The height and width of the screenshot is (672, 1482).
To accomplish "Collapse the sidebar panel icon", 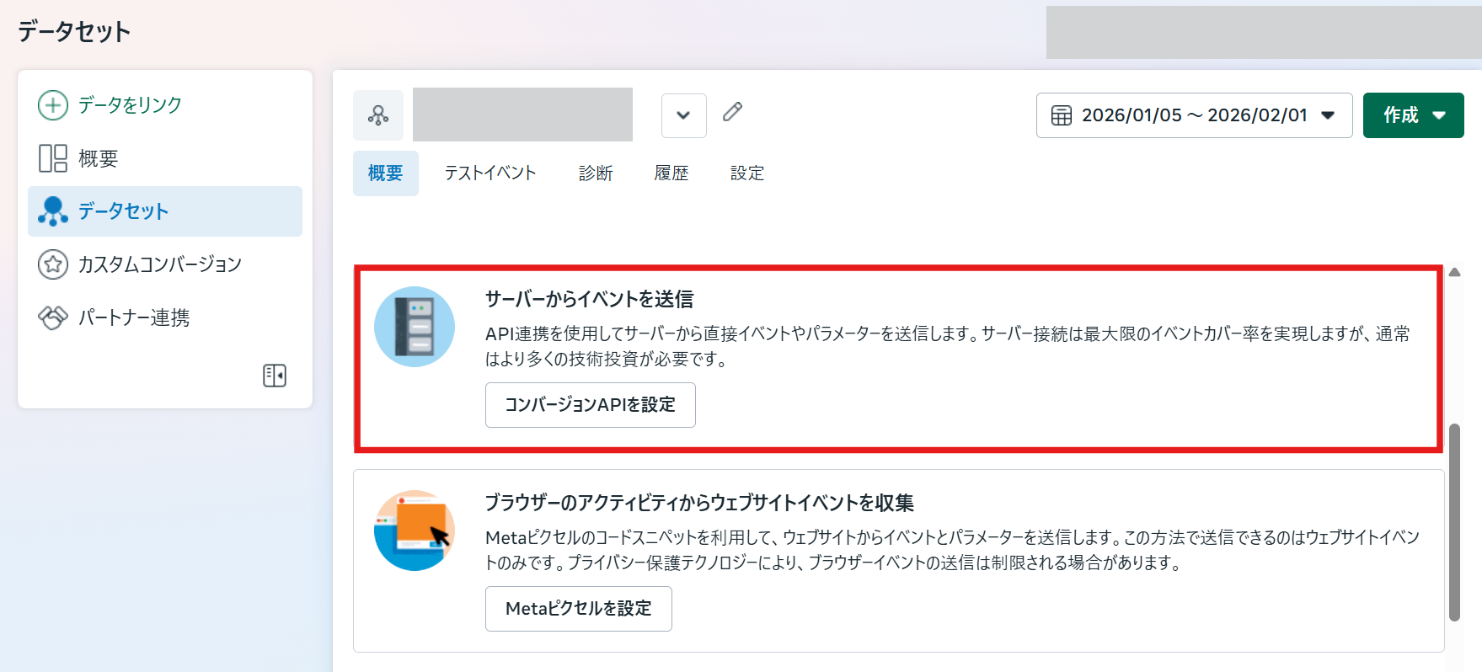I will tap(275, 375).
